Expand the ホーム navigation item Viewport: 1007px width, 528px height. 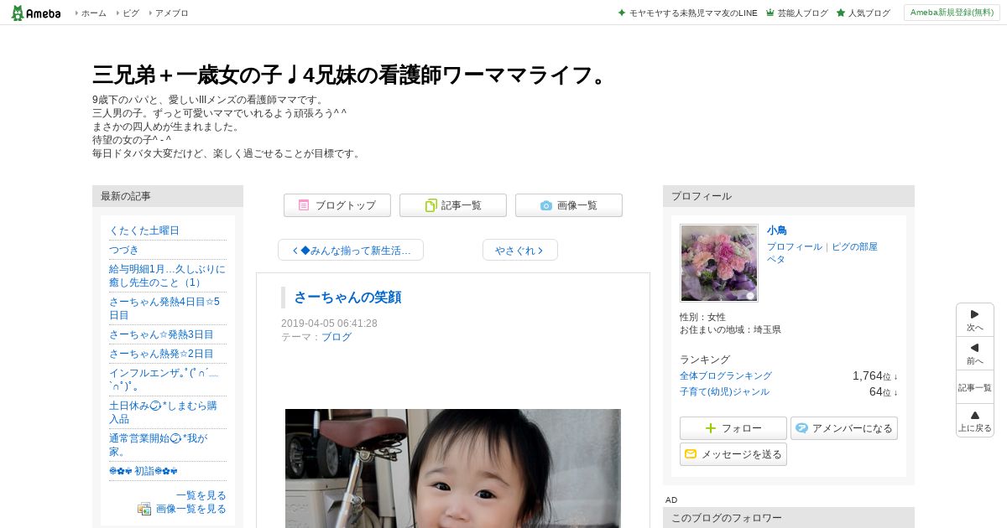coord(91,13)
